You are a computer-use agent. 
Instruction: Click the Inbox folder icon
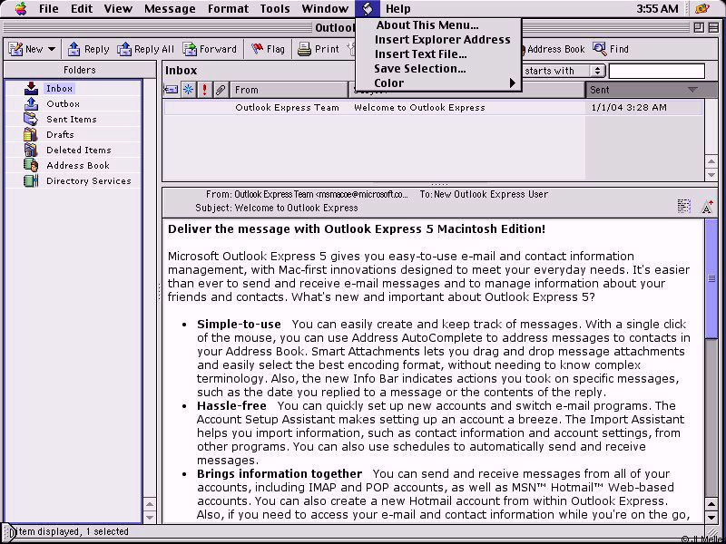31,88
